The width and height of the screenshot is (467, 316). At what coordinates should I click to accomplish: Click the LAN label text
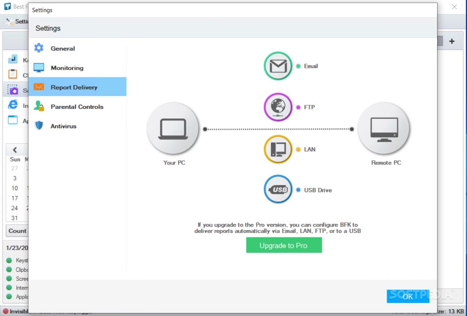click(x=310, y=149)
